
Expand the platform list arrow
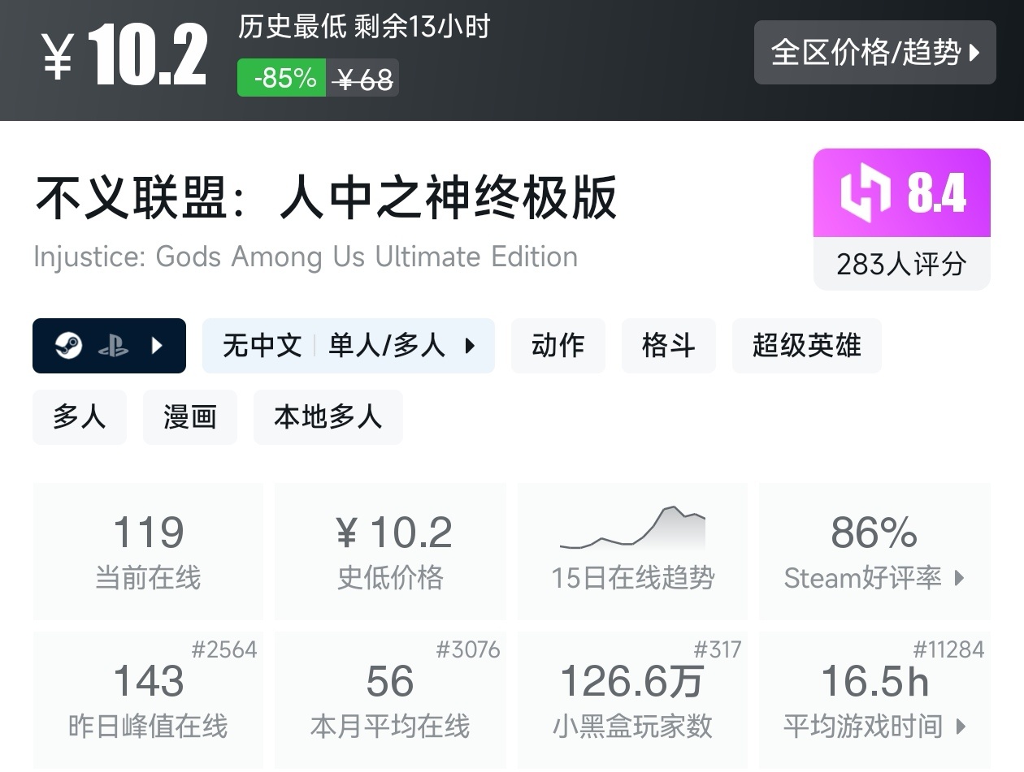[x=158, y=347]
